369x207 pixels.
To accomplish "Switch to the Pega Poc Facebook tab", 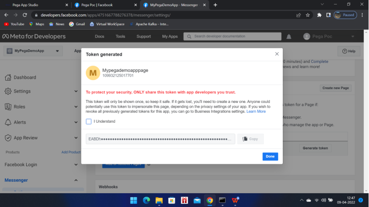I will click(97, 5).
